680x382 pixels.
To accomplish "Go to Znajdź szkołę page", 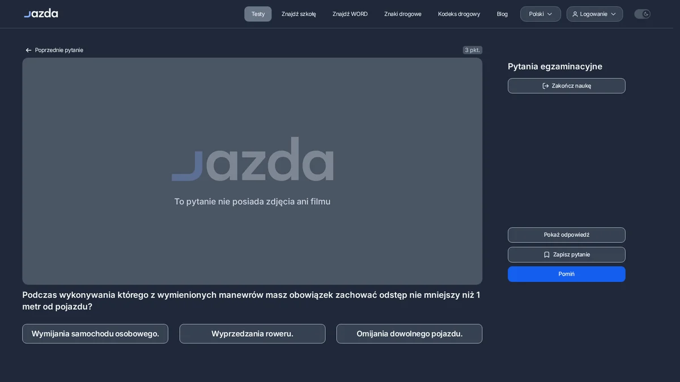I will point(299,14).
